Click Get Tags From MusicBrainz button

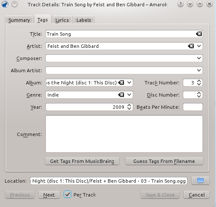[82, 161]
